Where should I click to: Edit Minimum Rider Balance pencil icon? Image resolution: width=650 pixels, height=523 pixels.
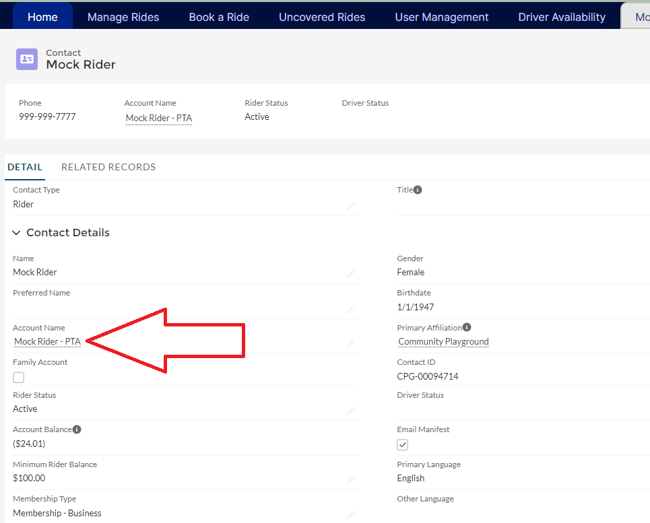(350, 480)
